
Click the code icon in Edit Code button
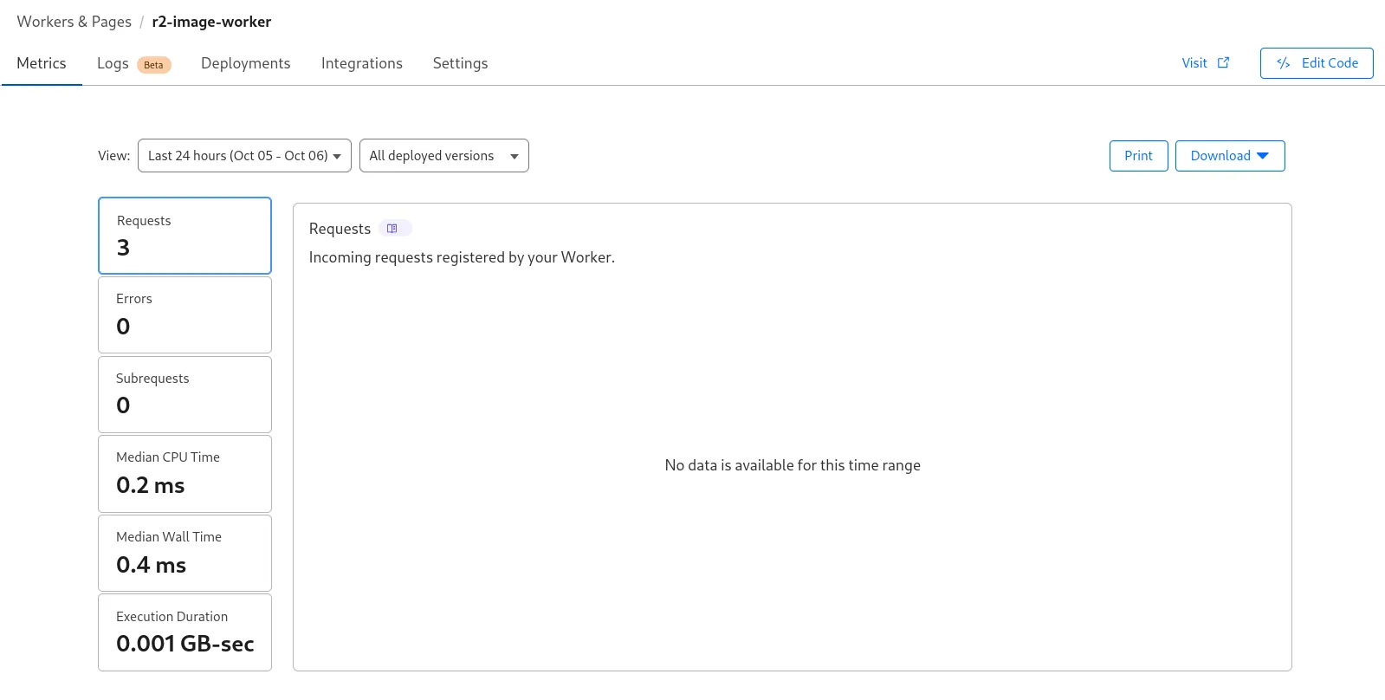coord(1284,63)
